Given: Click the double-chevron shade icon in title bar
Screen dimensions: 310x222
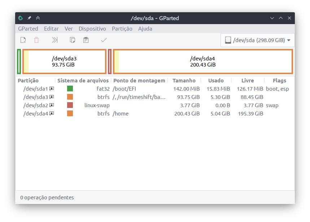Looking at the screenshot, I should click(38, 18).
